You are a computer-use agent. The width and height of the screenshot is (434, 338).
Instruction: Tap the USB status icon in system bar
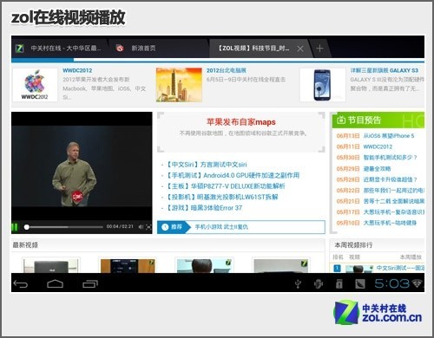[x=298, y=284]
